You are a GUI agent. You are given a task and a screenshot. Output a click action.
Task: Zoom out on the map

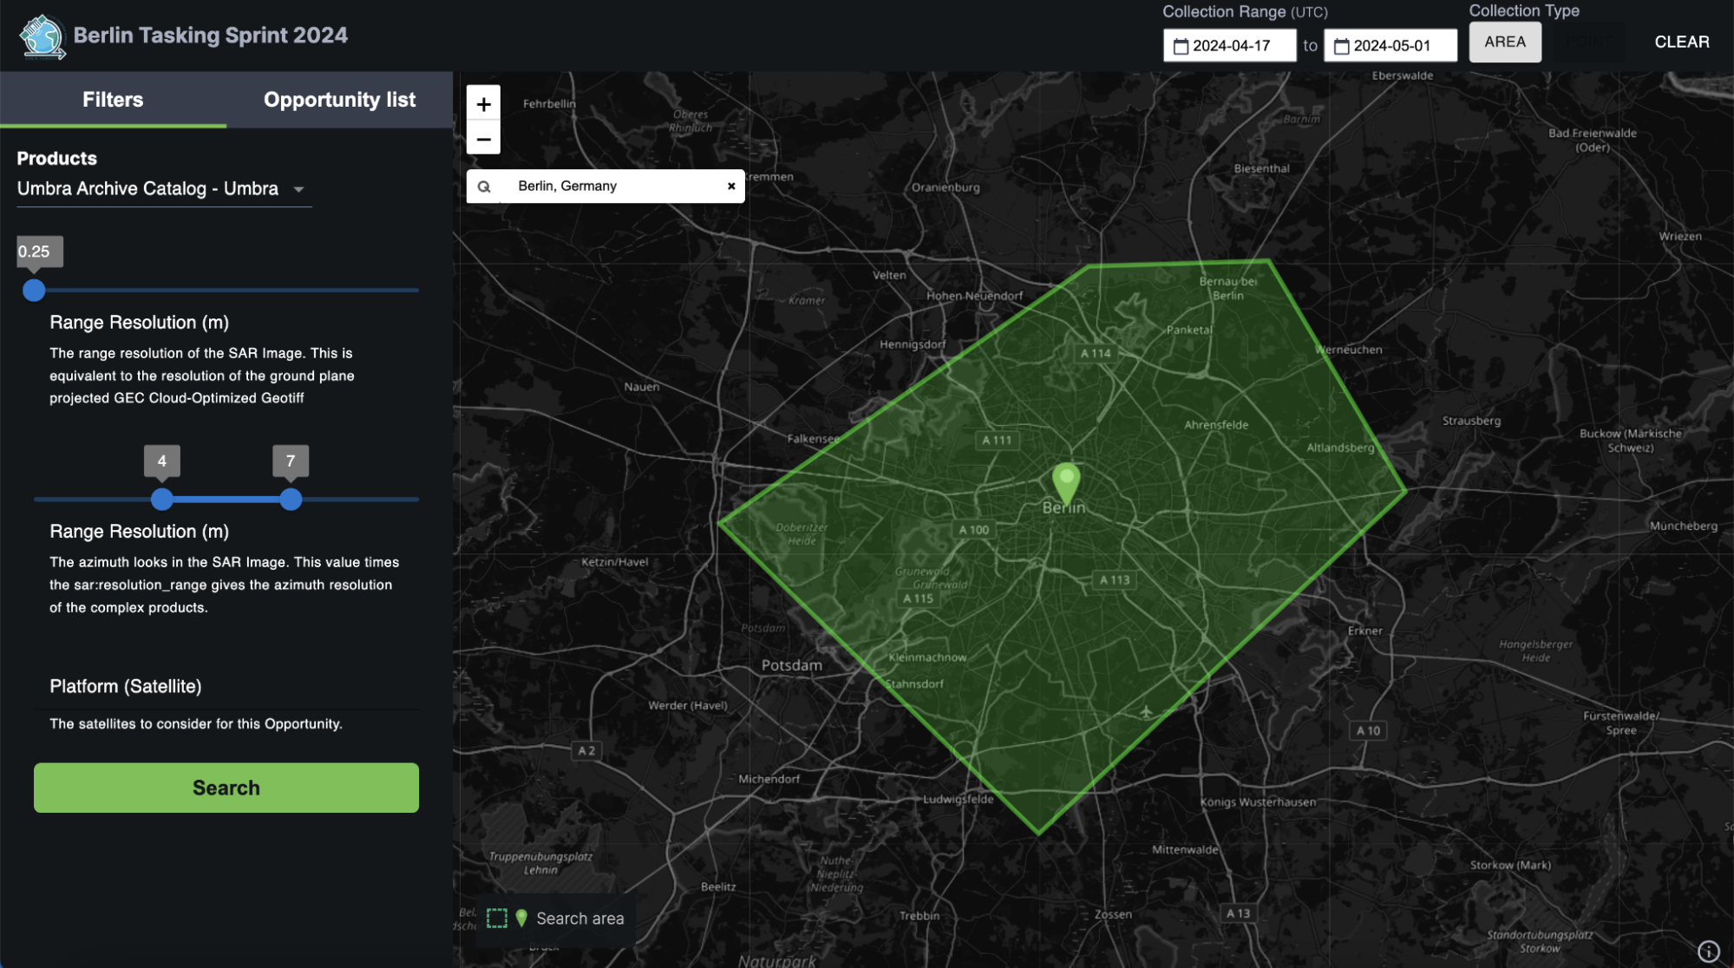[483, 139]
